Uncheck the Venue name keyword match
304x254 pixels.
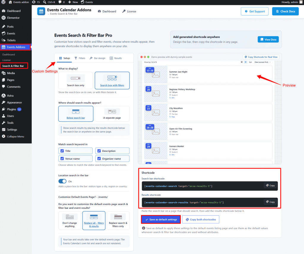(62, 159)
